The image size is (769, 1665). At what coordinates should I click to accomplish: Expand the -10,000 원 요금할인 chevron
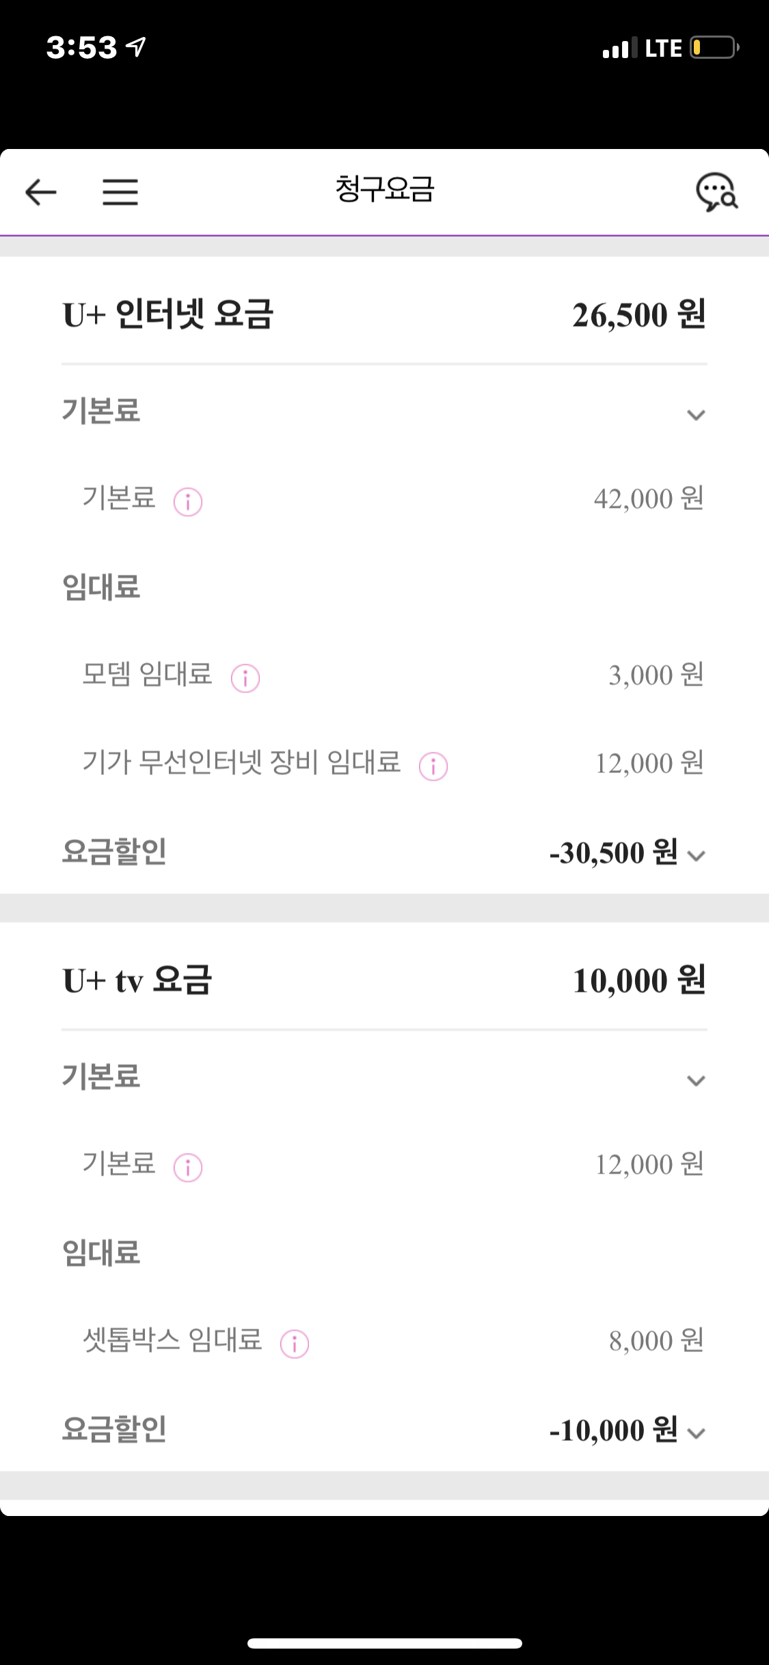[x=696, y=1433]
